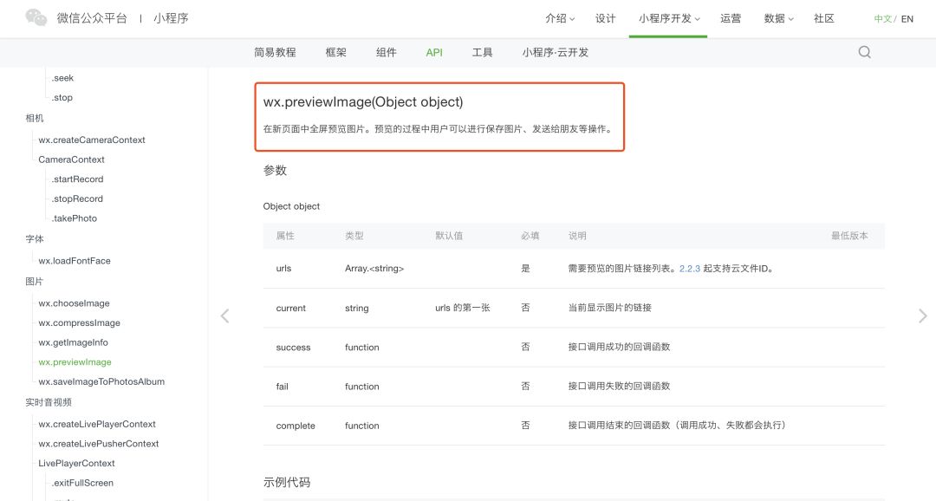Image resolution: width=936 pixels, height=501 pixels.
Task: Open wx.saveImageToPhotosAlbum in sidebar
Action: pos(101,382)
